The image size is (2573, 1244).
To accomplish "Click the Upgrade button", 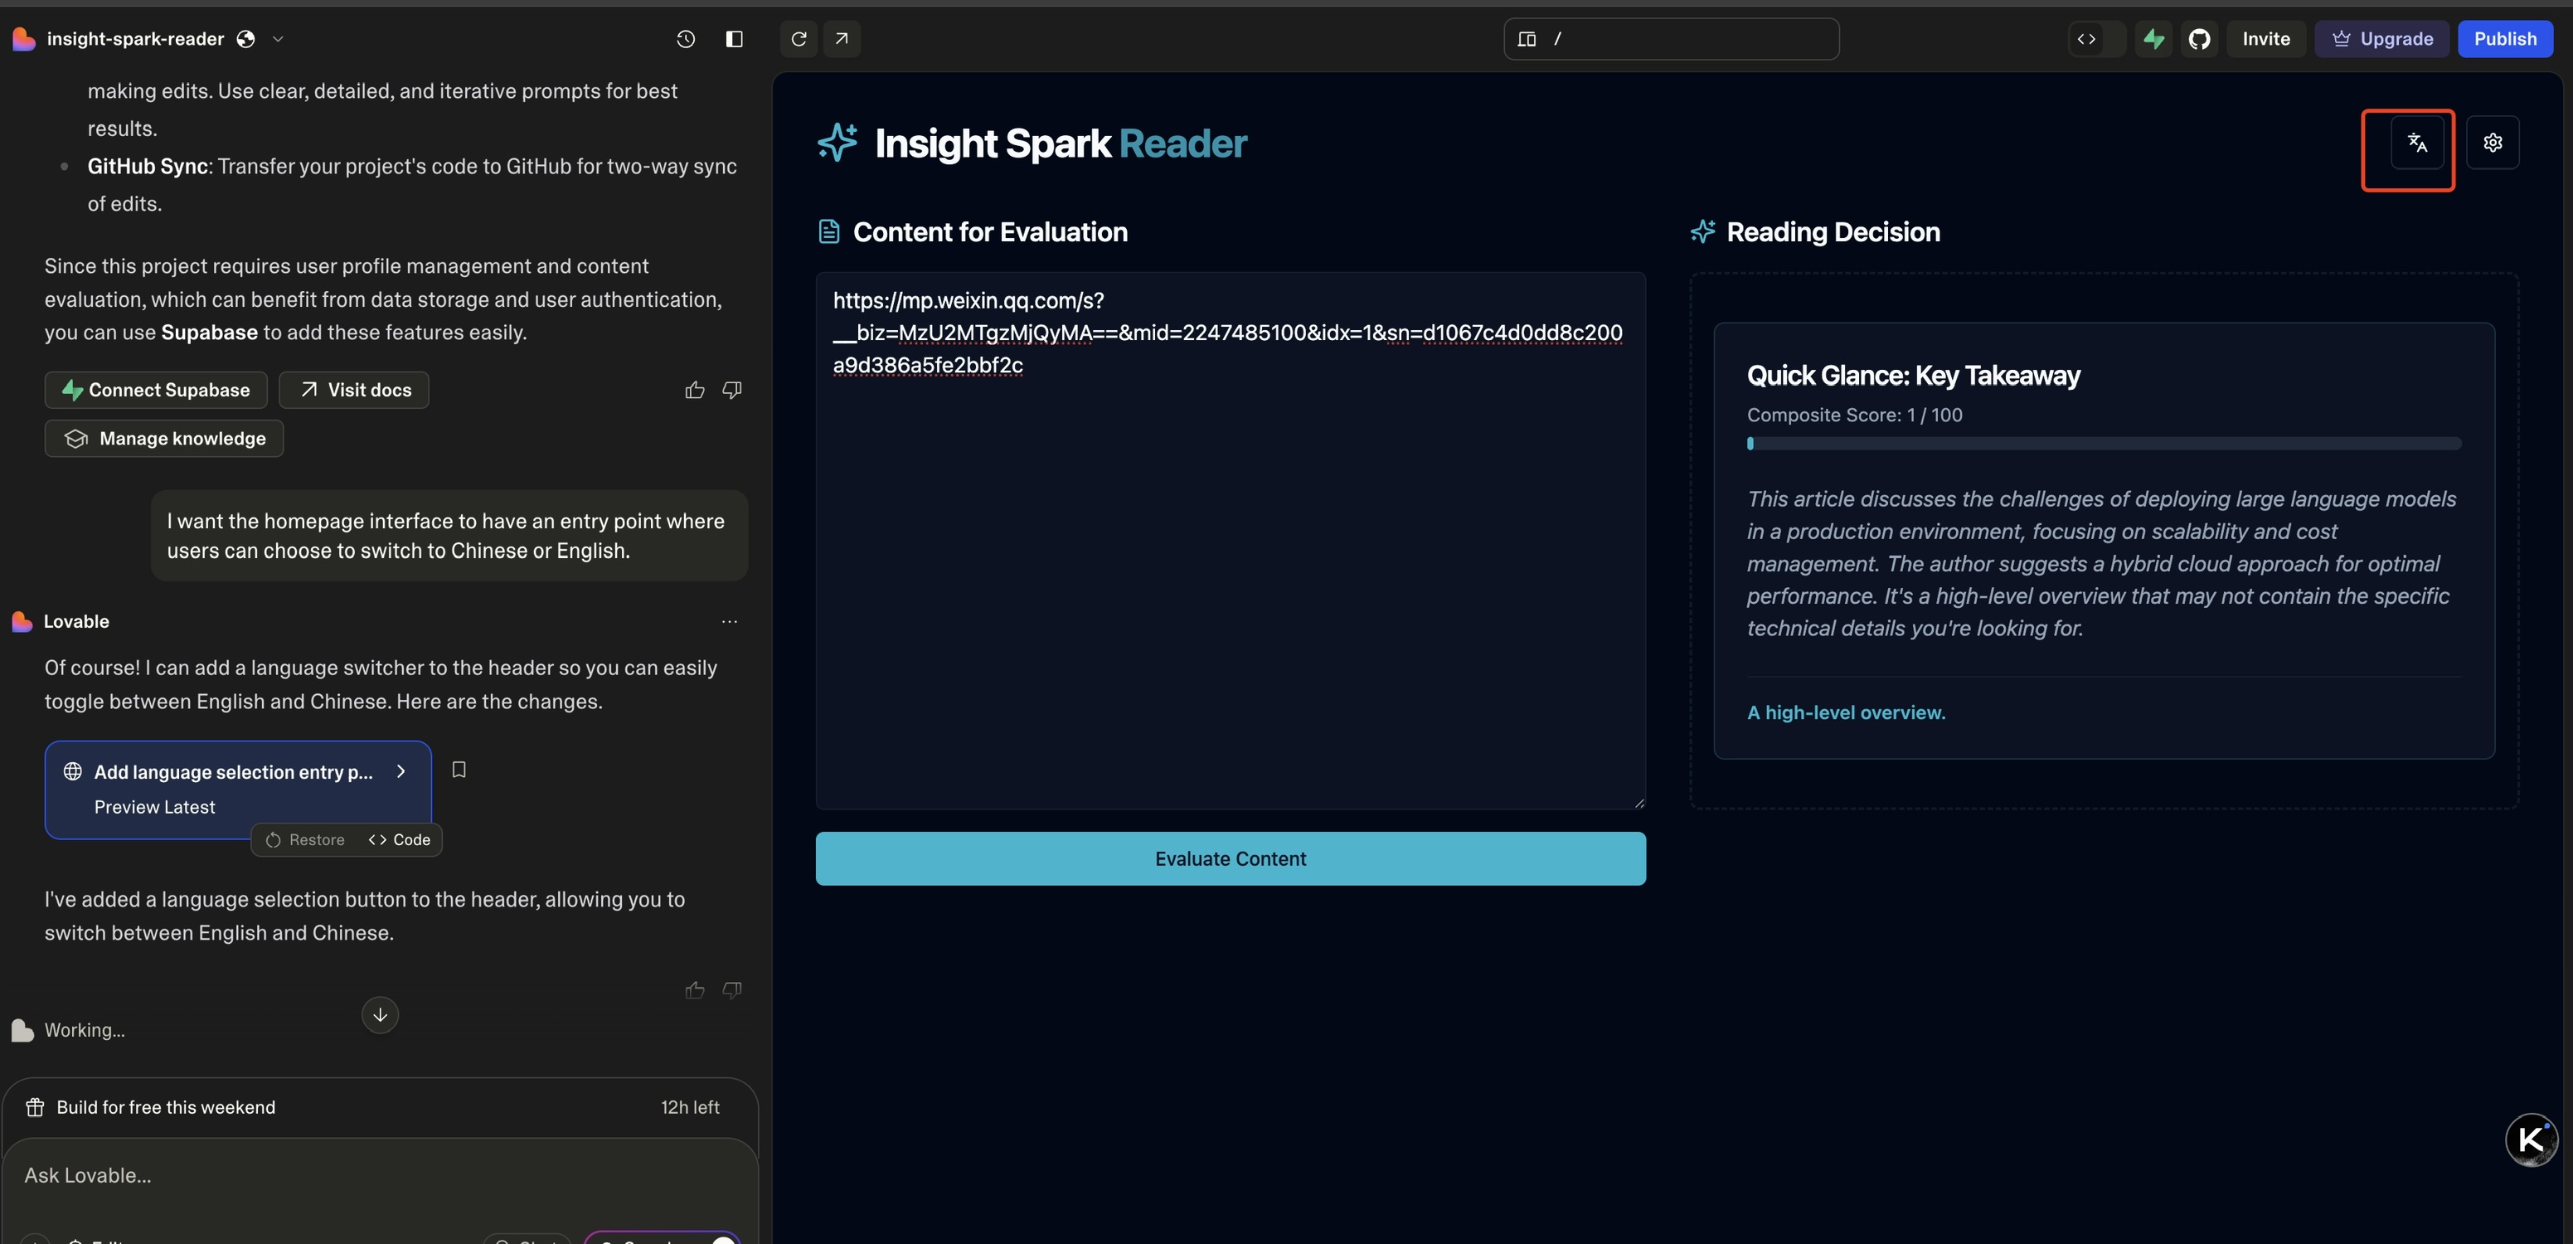I will (2382, 39).
